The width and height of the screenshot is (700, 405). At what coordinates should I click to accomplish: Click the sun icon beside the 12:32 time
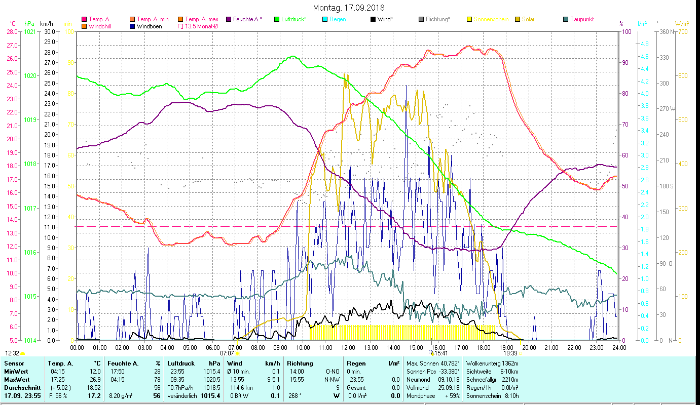click(x=22, y=353)
